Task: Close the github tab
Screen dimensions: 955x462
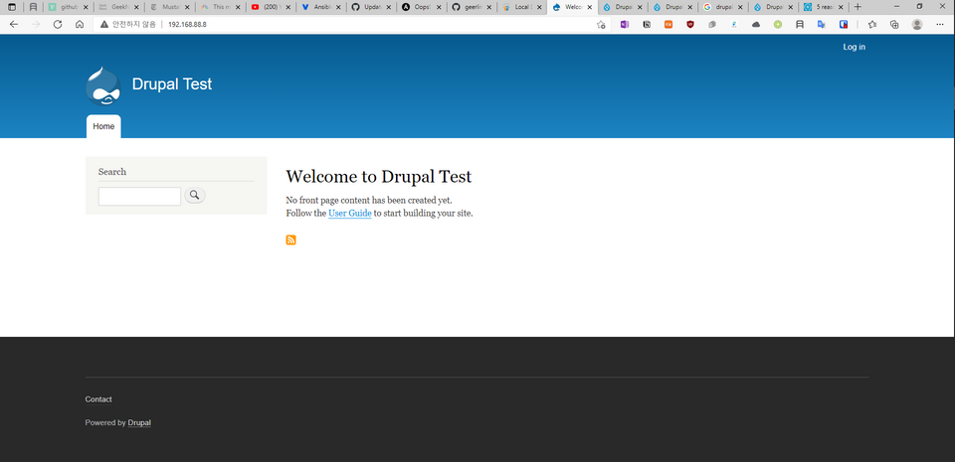Action: click(86, 7)
